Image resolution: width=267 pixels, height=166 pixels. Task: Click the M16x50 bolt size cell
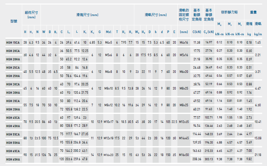click(184, 155)
